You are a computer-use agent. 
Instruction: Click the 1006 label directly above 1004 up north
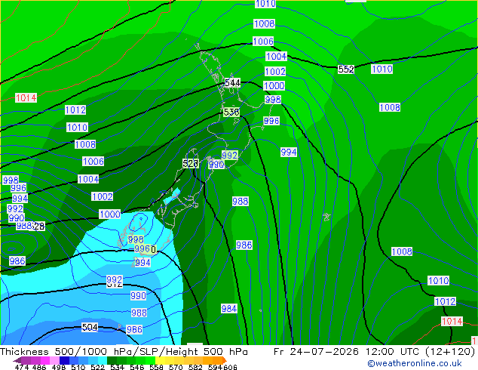[263, 42]
